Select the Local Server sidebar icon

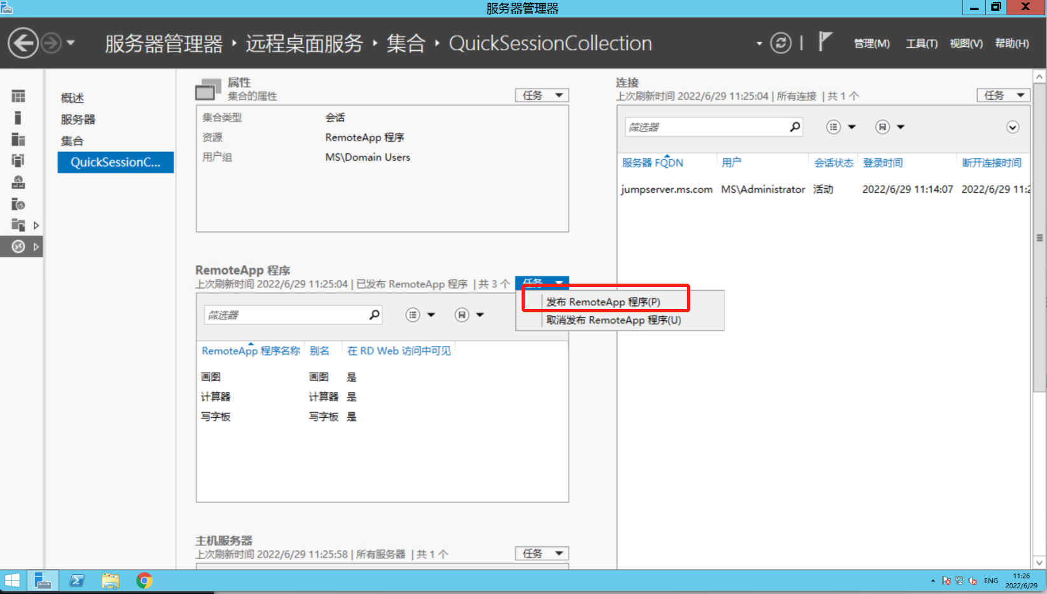click(x=18, y=118)
